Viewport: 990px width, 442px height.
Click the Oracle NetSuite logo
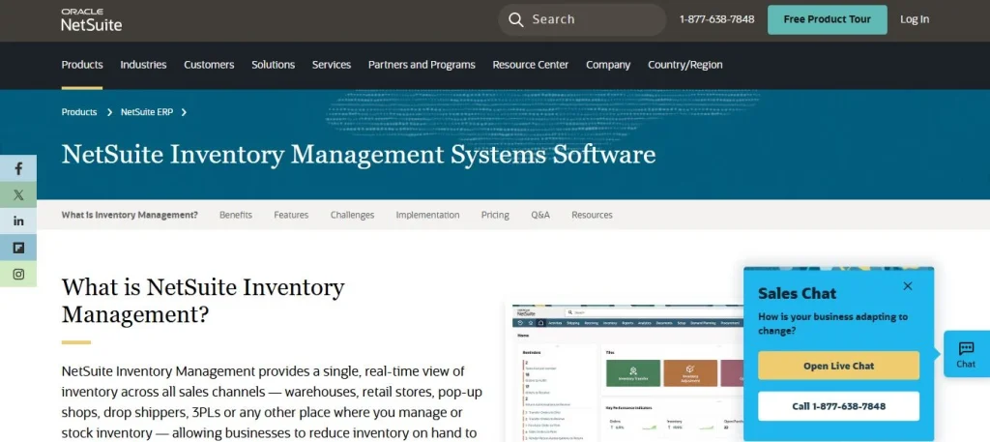click(92, 20)
